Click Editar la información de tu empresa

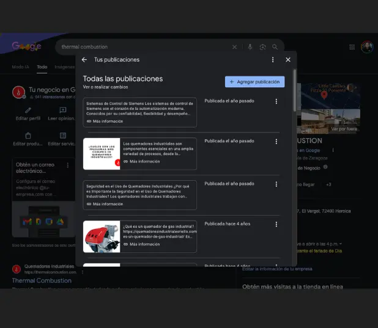click(x=277, y=269)
